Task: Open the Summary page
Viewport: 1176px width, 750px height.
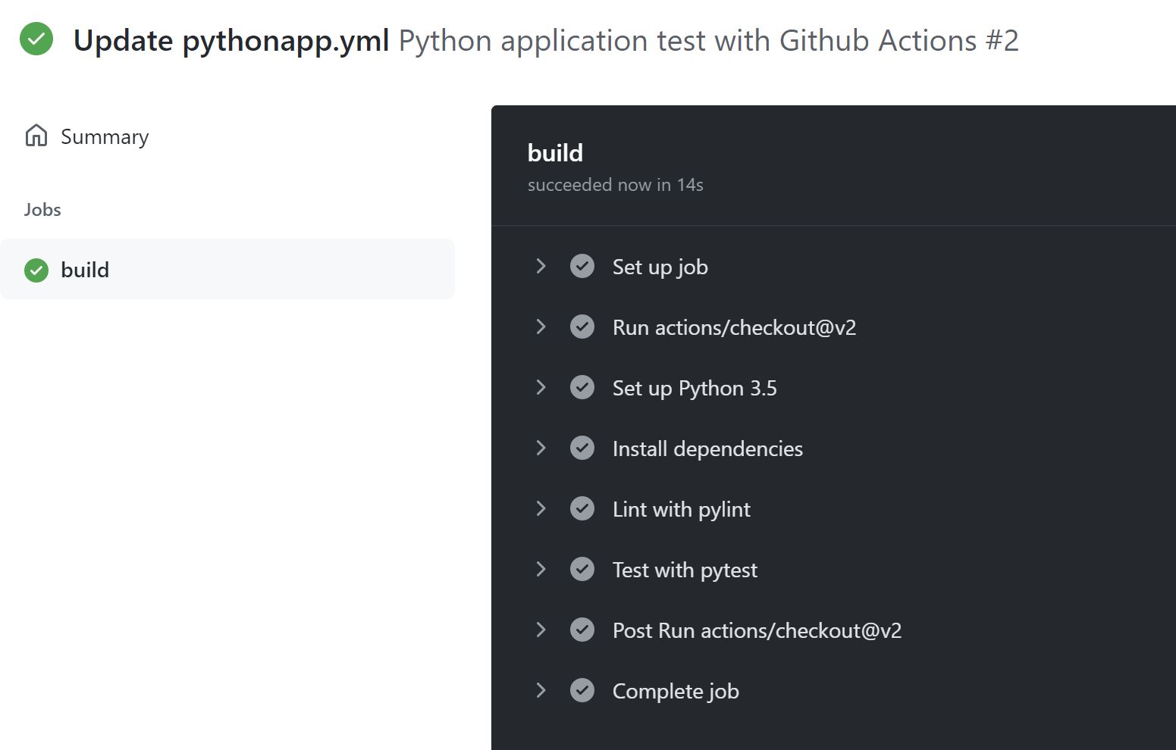Action: coord(105,136)
